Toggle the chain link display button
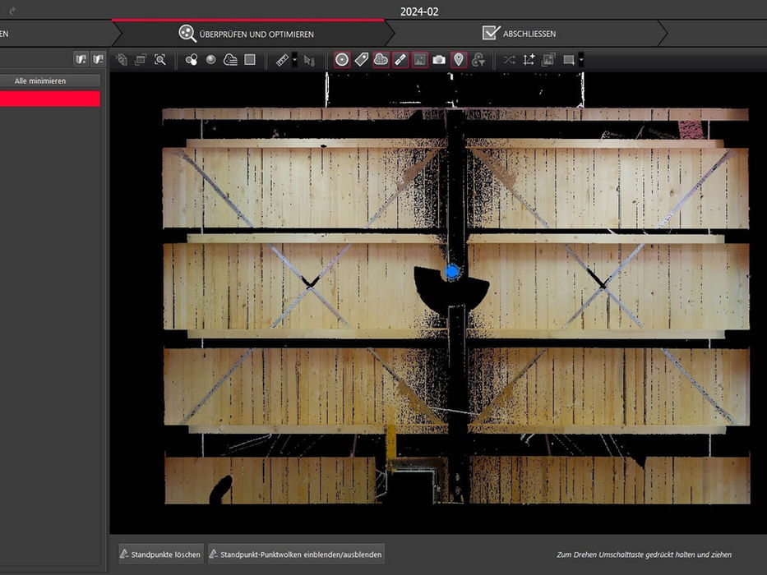Viewport: 767px width, 575px height. pyautogui.click(x=400, y=60)
